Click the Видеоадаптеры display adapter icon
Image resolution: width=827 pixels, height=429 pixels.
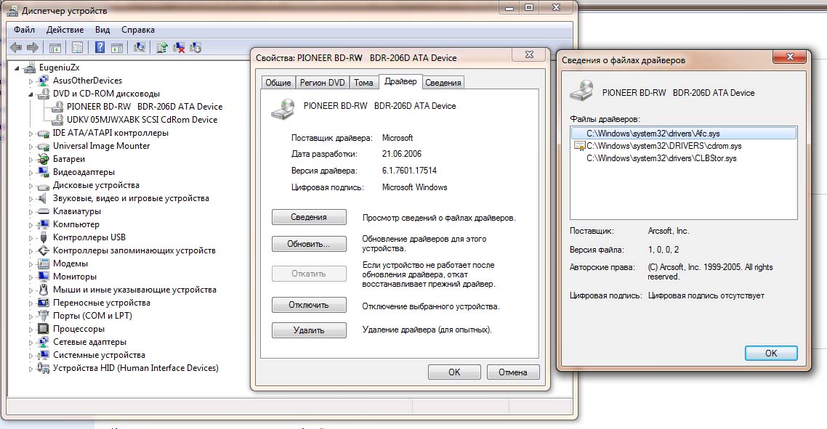coord(44,172)
